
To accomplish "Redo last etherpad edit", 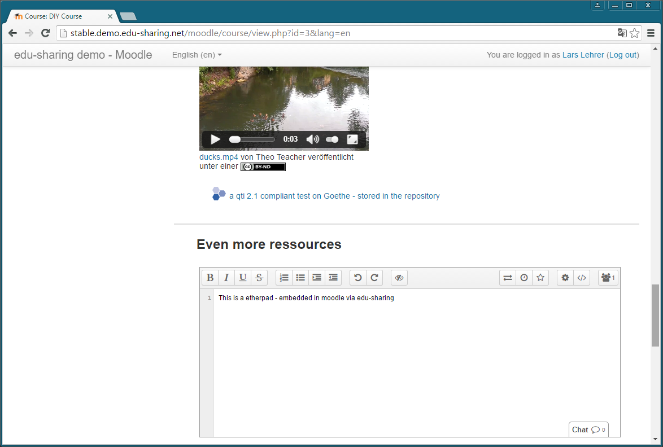I will point(374,278).
